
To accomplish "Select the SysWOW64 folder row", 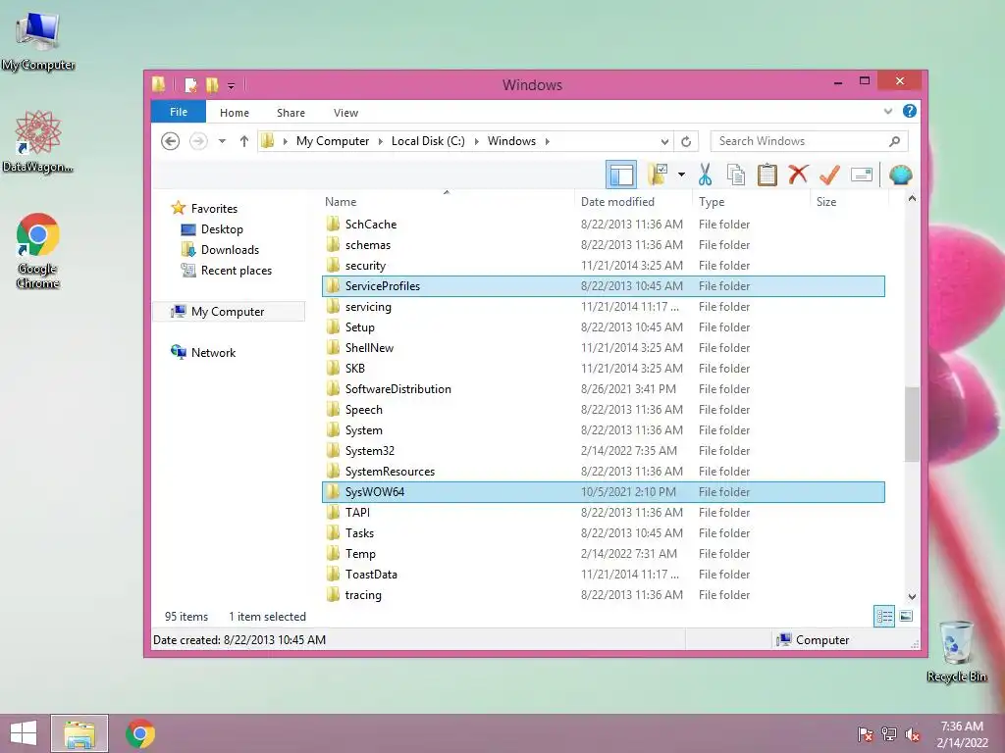I will click(x=604, y=492).
